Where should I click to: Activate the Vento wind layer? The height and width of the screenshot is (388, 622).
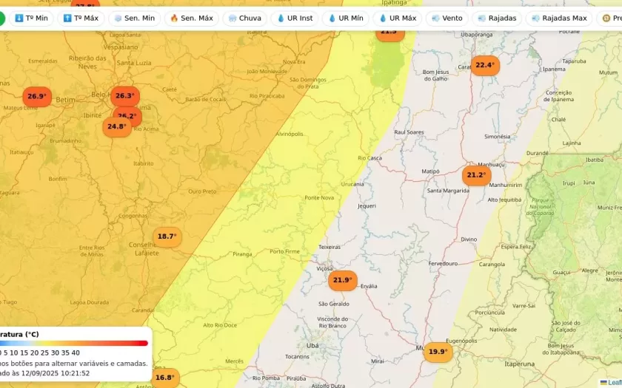click(447, 18)
